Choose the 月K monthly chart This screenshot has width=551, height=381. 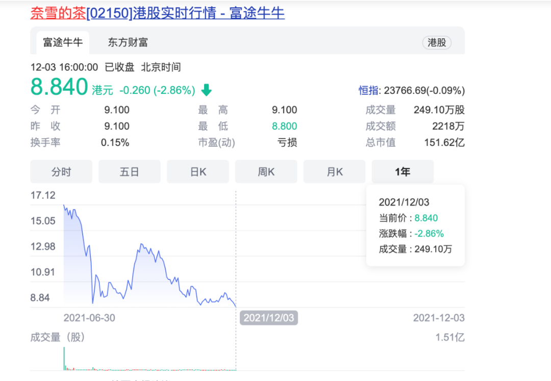[x=335, y=172]
